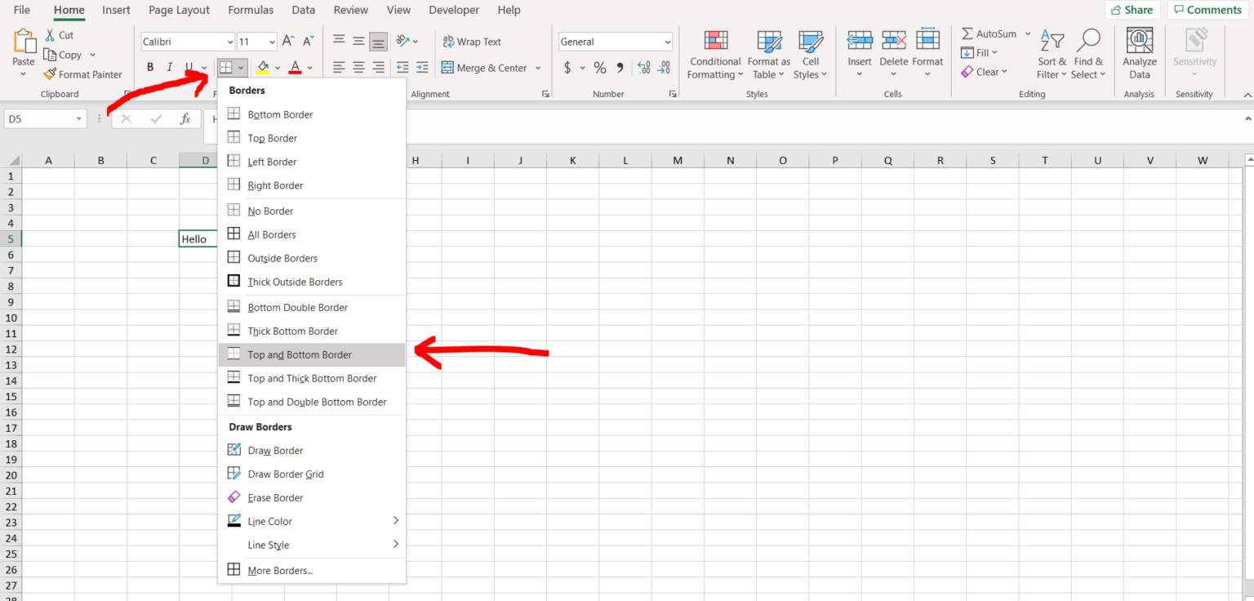Toggle italic formatting
1254x601 pixels.
click(x=169, y=66)
